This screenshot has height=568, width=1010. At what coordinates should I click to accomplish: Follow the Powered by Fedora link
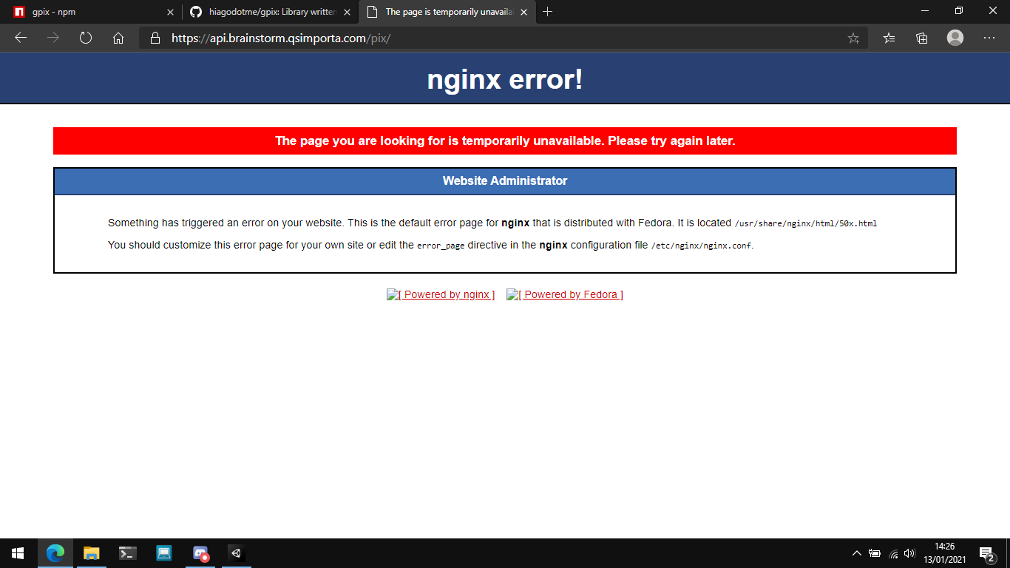(565, 294)
